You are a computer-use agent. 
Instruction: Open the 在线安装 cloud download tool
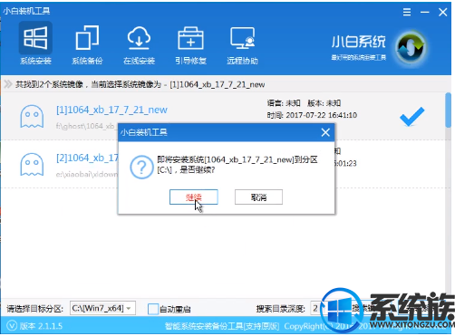[x=139, y=44]
